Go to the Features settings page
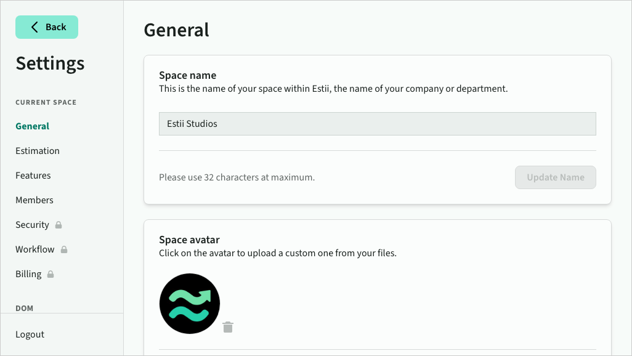This screenshot has height=356, width=632. point(33,176)
